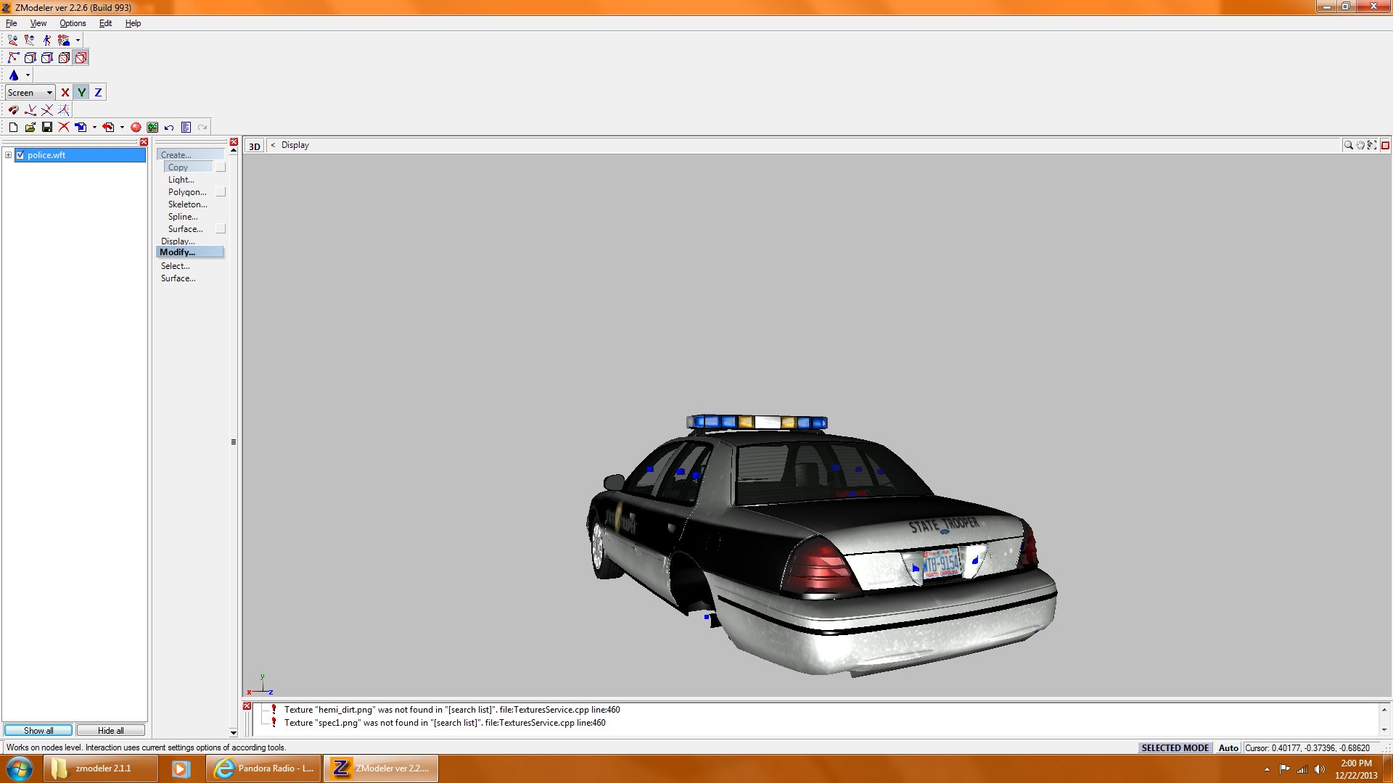Open the Modify... command group

pos(178,252)
